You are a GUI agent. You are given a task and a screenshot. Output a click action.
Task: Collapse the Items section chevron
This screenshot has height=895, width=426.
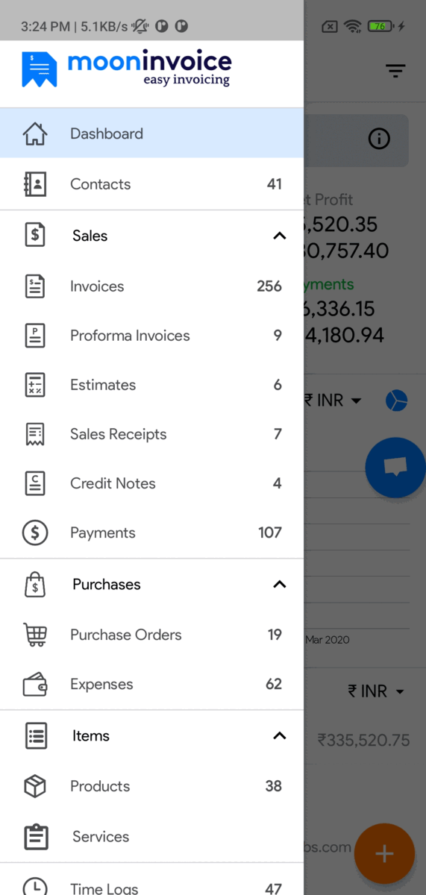280,736
